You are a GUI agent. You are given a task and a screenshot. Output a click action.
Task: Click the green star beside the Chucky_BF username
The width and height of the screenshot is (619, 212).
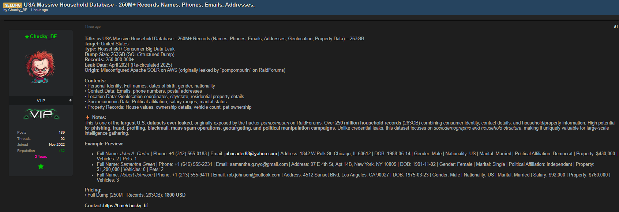point(27,37)
